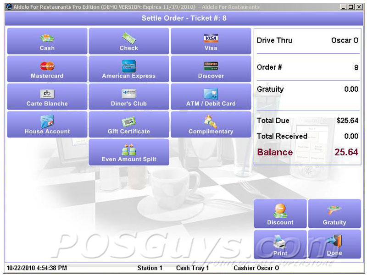Print the ticket via printer icon
The width and height of the screenshot is (367, 275).
(x=280, y=242)
